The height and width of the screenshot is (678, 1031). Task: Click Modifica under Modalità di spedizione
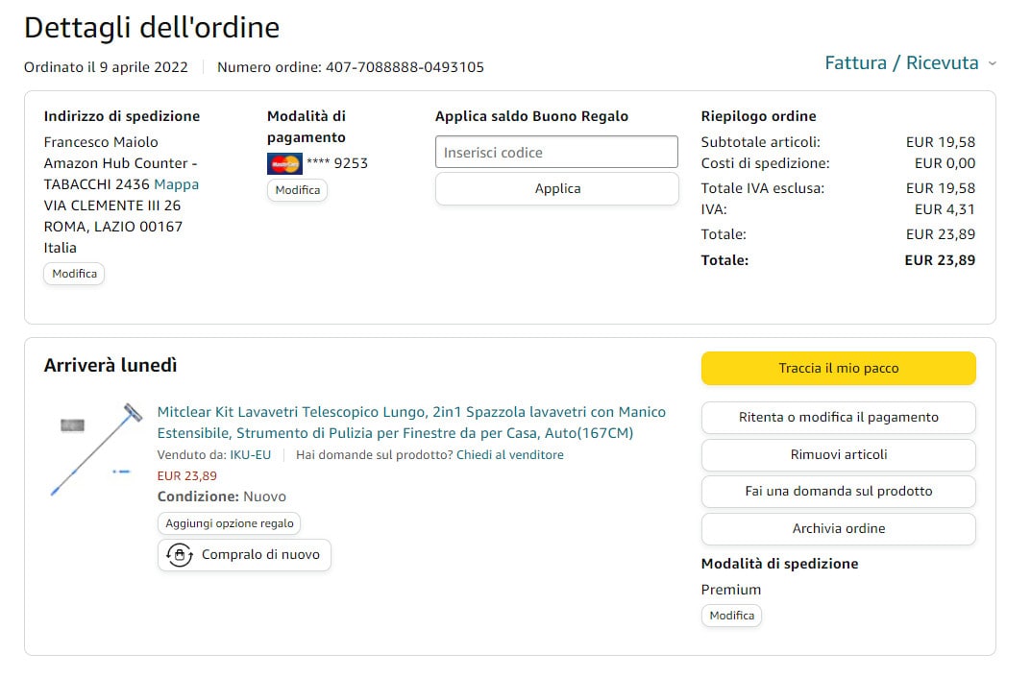point(731,616)
